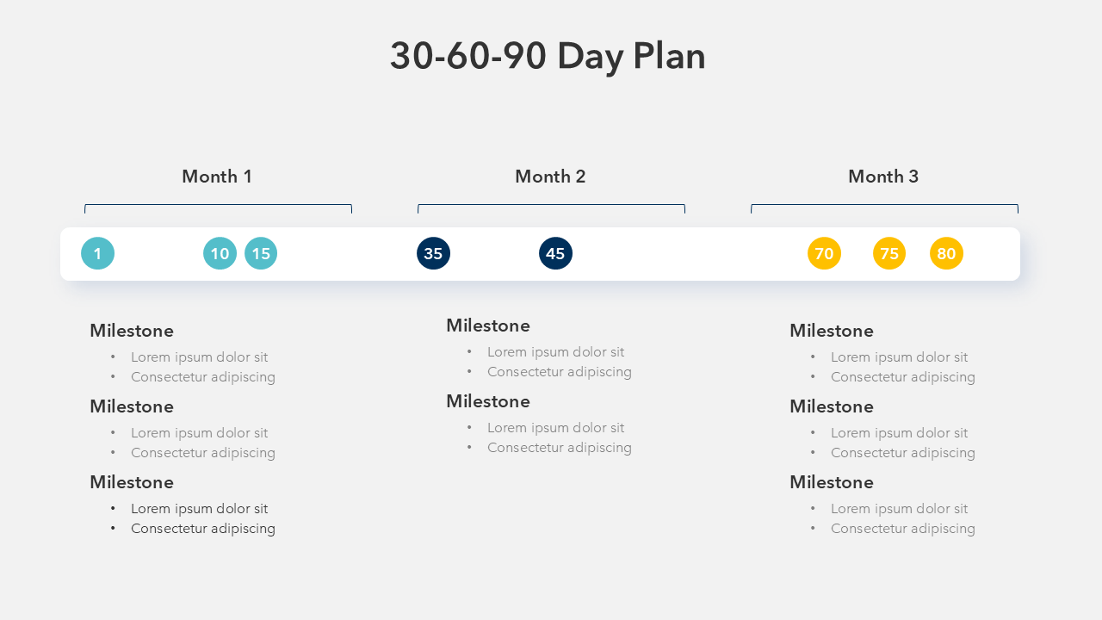Click the "30-60-90 Day Plan" title
The width and height of the screenshot is (1102, 620).
(x=548, y=56)
